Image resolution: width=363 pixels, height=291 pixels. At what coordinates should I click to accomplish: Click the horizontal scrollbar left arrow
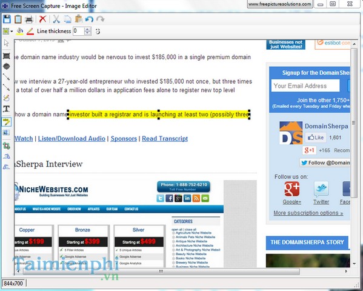(x=19, y=271)
